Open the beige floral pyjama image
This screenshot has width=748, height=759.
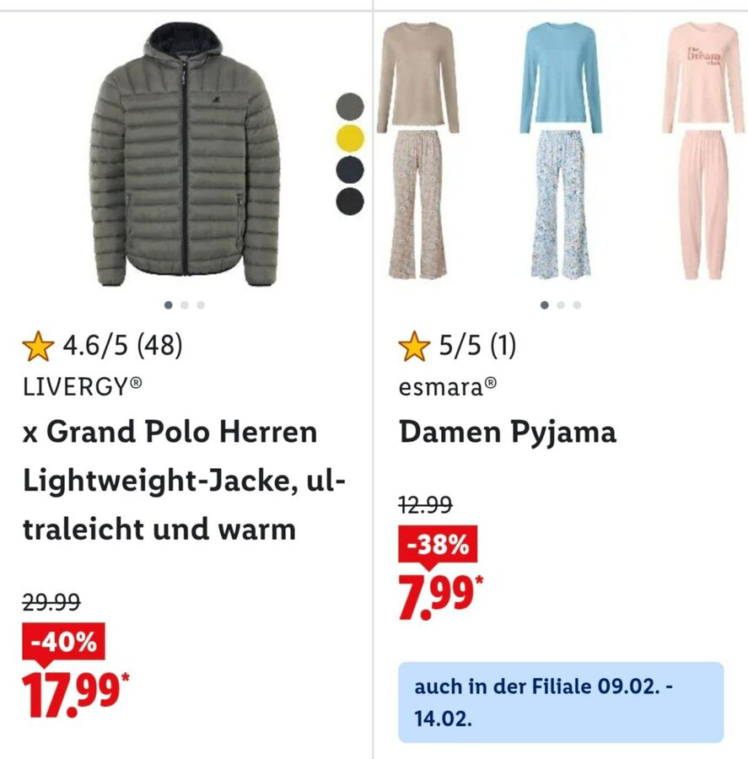[x=418, y=151]
